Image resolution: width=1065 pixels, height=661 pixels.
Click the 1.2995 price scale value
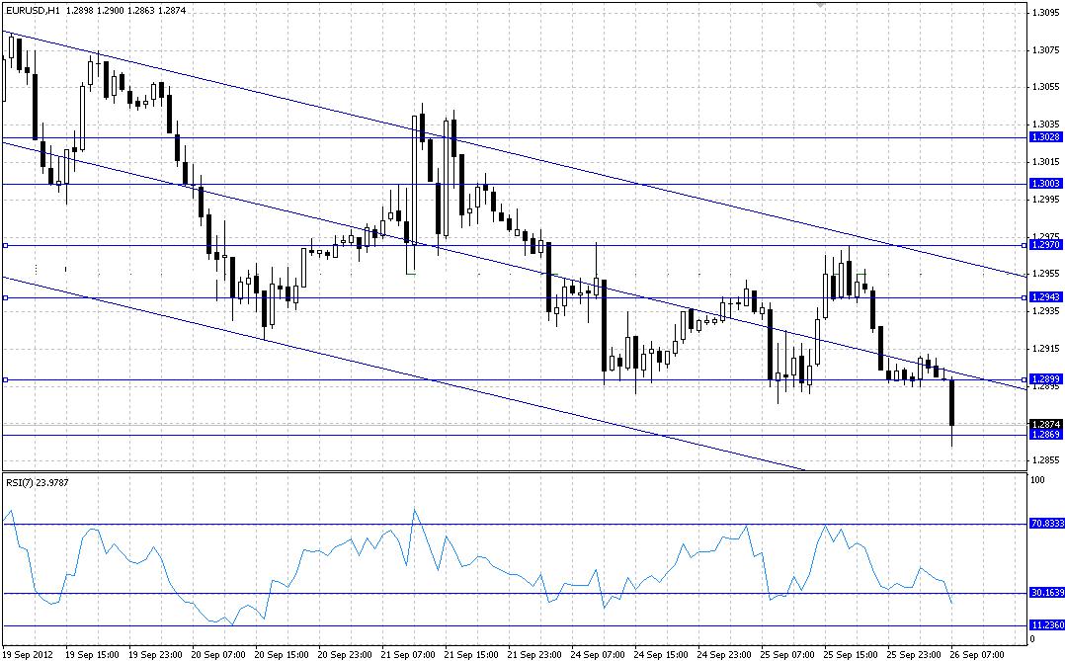coord(1046,199)
